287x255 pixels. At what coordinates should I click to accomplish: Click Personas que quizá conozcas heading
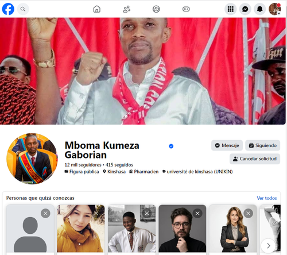tap(40, 198)
